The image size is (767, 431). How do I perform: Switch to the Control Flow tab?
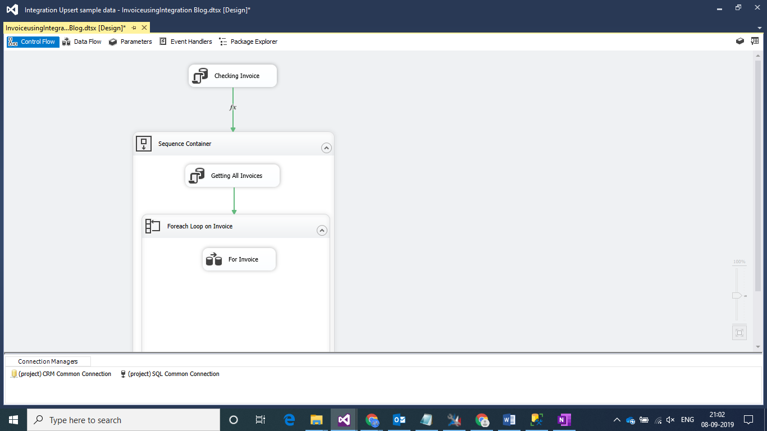(x=33, y=42)
